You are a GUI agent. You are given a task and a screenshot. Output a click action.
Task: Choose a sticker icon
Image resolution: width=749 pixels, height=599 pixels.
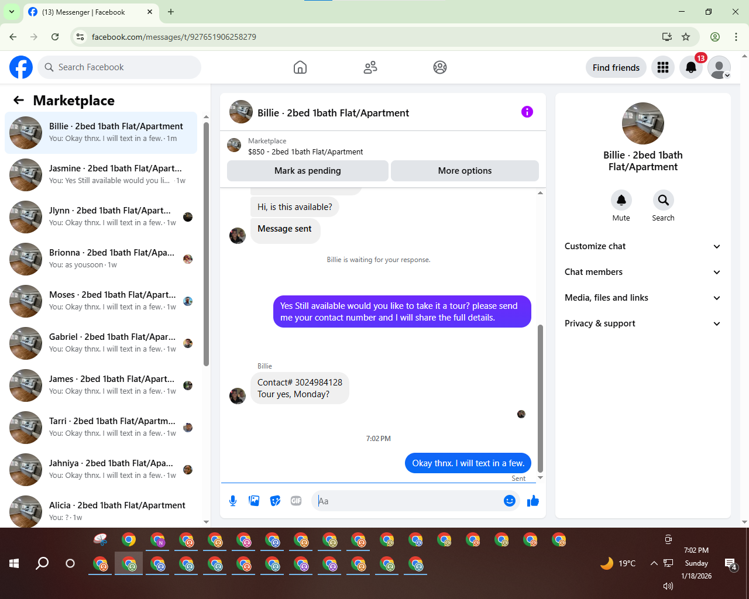coord(275,501)
